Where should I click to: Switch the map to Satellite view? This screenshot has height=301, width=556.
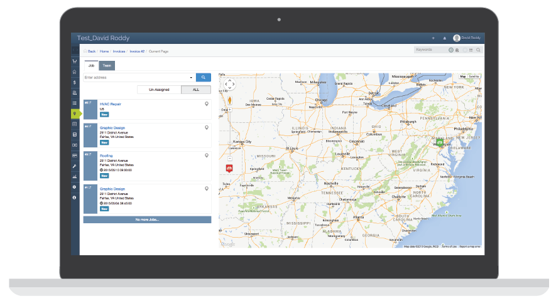(474, 77)
